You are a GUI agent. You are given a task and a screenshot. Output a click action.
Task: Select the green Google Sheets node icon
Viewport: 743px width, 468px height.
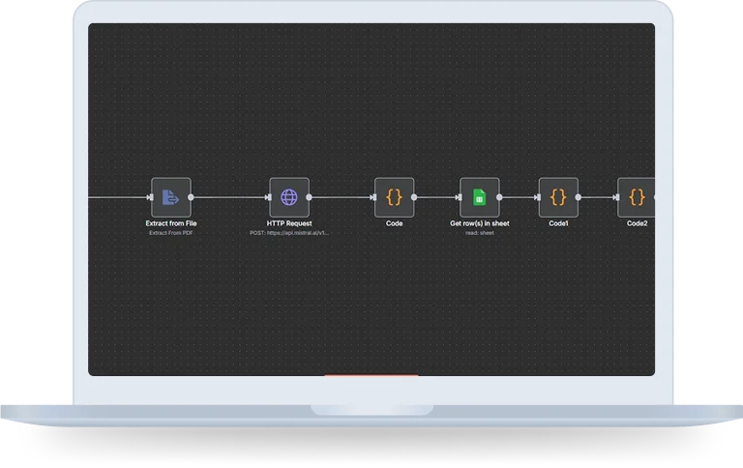coord(478,197)
